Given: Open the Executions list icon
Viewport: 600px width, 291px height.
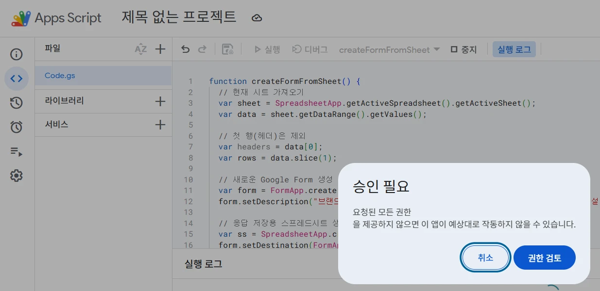Looking at the screenshot, I should (x=17, y=151).
